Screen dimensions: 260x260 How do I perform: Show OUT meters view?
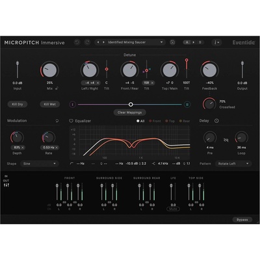pyautogui.click(x=6, y=181)
